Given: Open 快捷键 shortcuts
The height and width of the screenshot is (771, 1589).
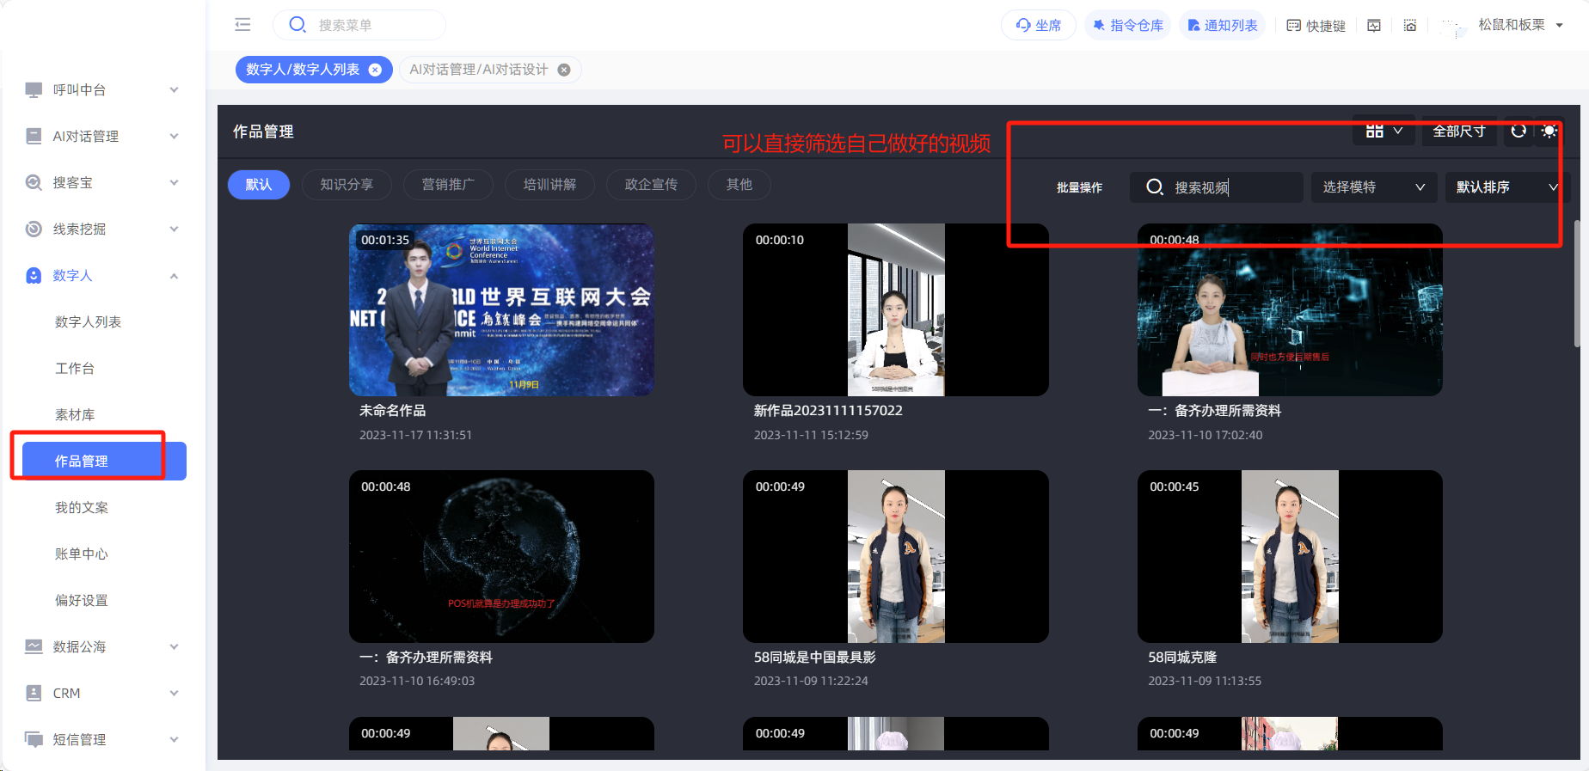Looking at the screenshot, I should click(1316, 26).
